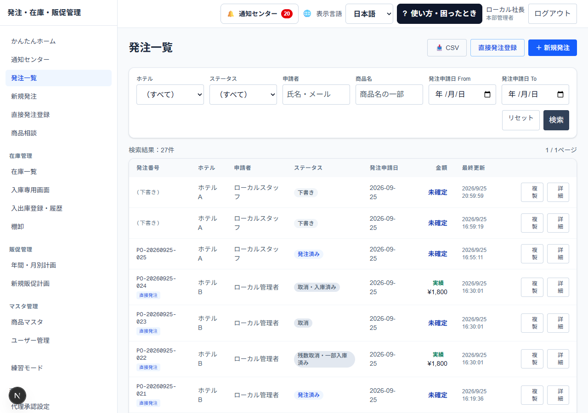Click the 最終更新 column header

coord(473,168)
